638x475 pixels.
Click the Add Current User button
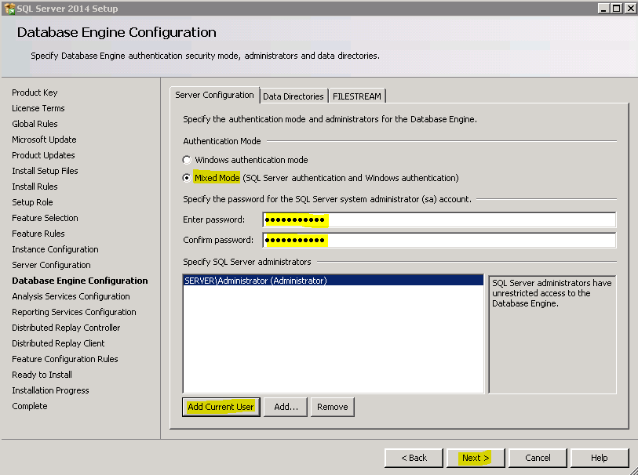(221, 407)
